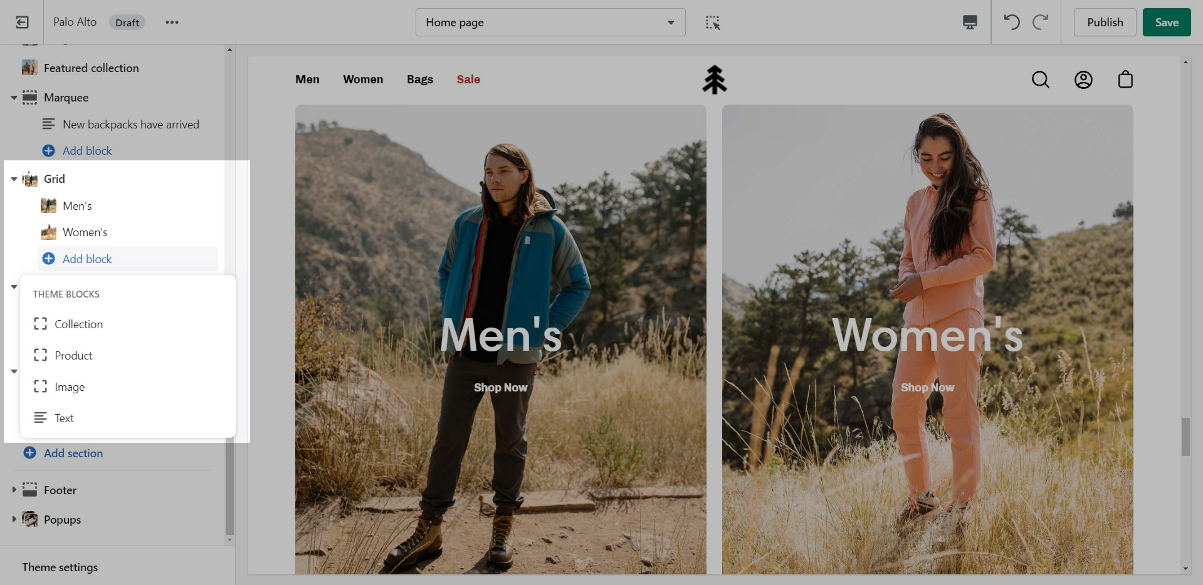Open the shopping bag cart icon

[1125, 80]
